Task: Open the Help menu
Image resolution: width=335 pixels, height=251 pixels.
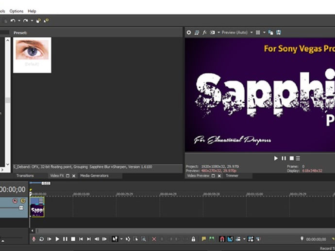Action: [x=32, y=11]
